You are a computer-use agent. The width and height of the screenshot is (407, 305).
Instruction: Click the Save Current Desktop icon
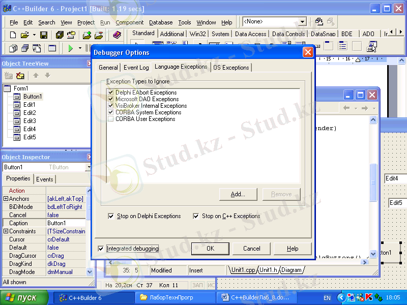pos(319,22)
